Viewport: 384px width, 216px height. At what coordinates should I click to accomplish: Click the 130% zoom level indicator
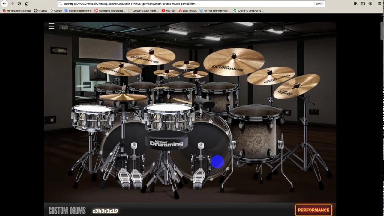coord(318,4)
